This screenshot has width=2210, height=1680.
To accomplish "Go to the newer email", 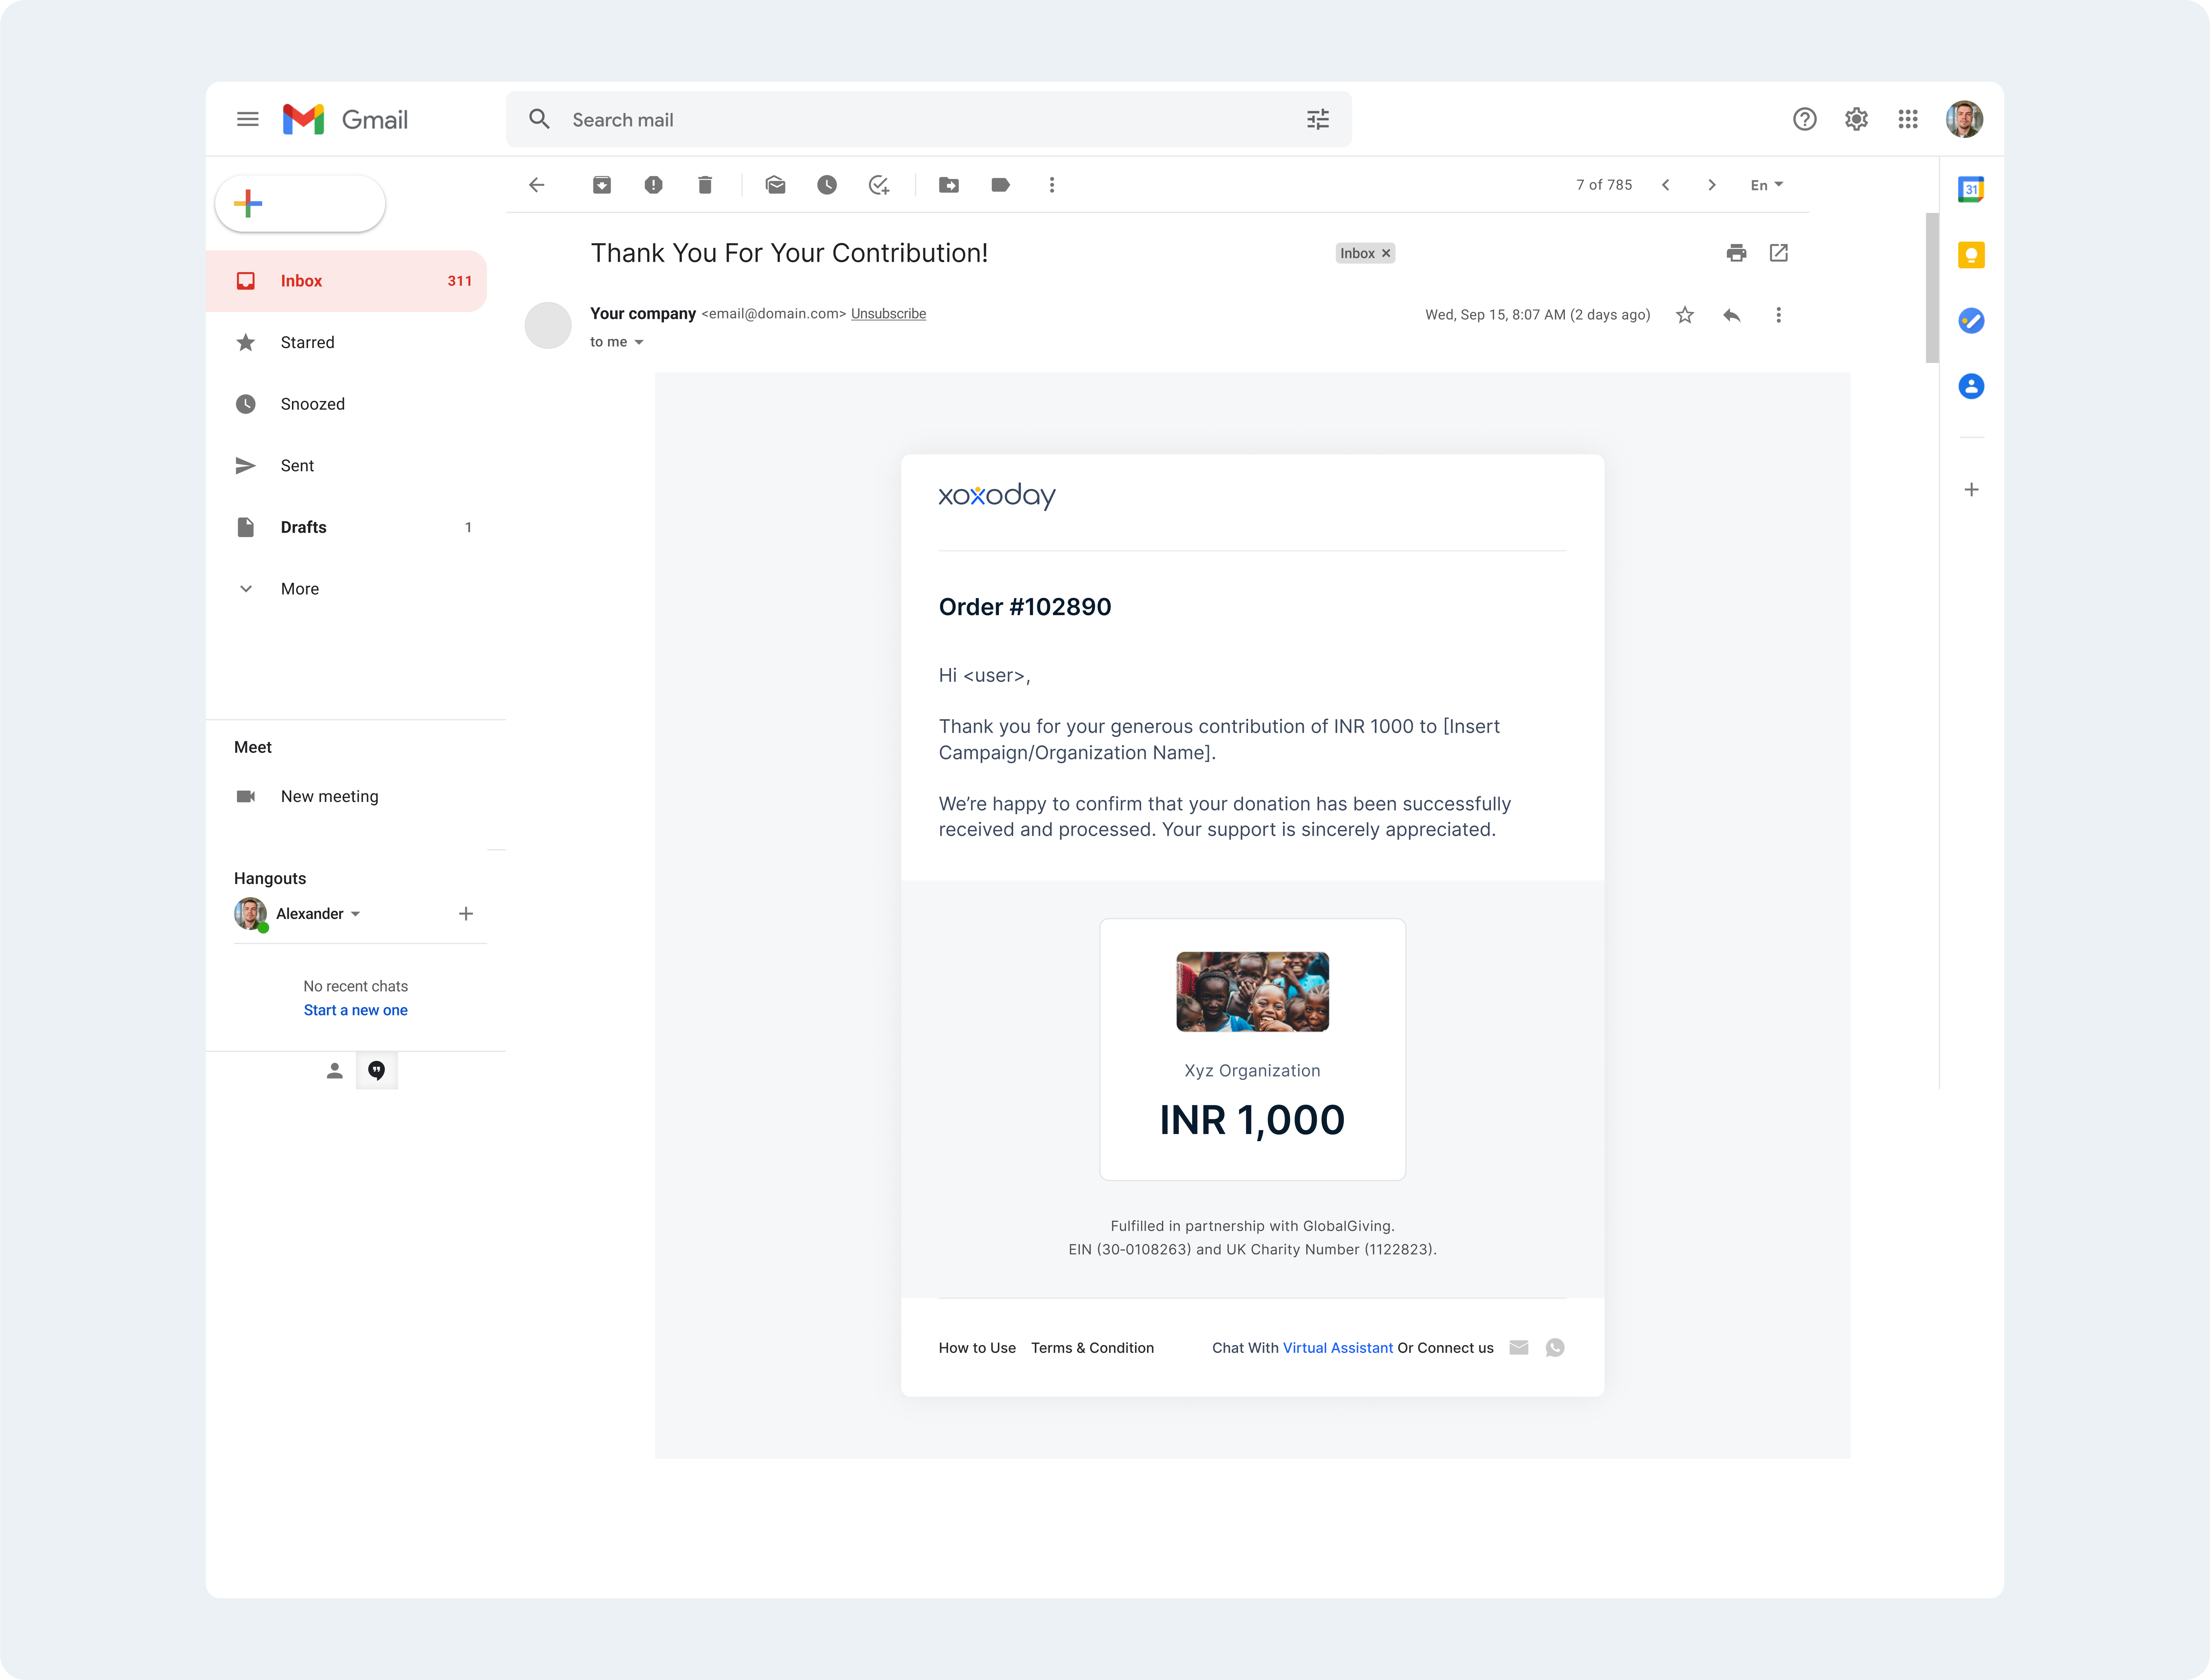I will pos(1666,185).
